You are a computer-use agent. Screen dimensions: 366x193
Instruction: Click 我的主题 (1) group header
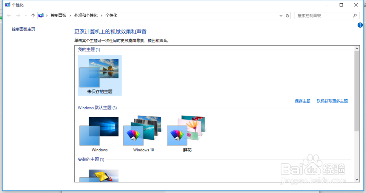(89, 50)
